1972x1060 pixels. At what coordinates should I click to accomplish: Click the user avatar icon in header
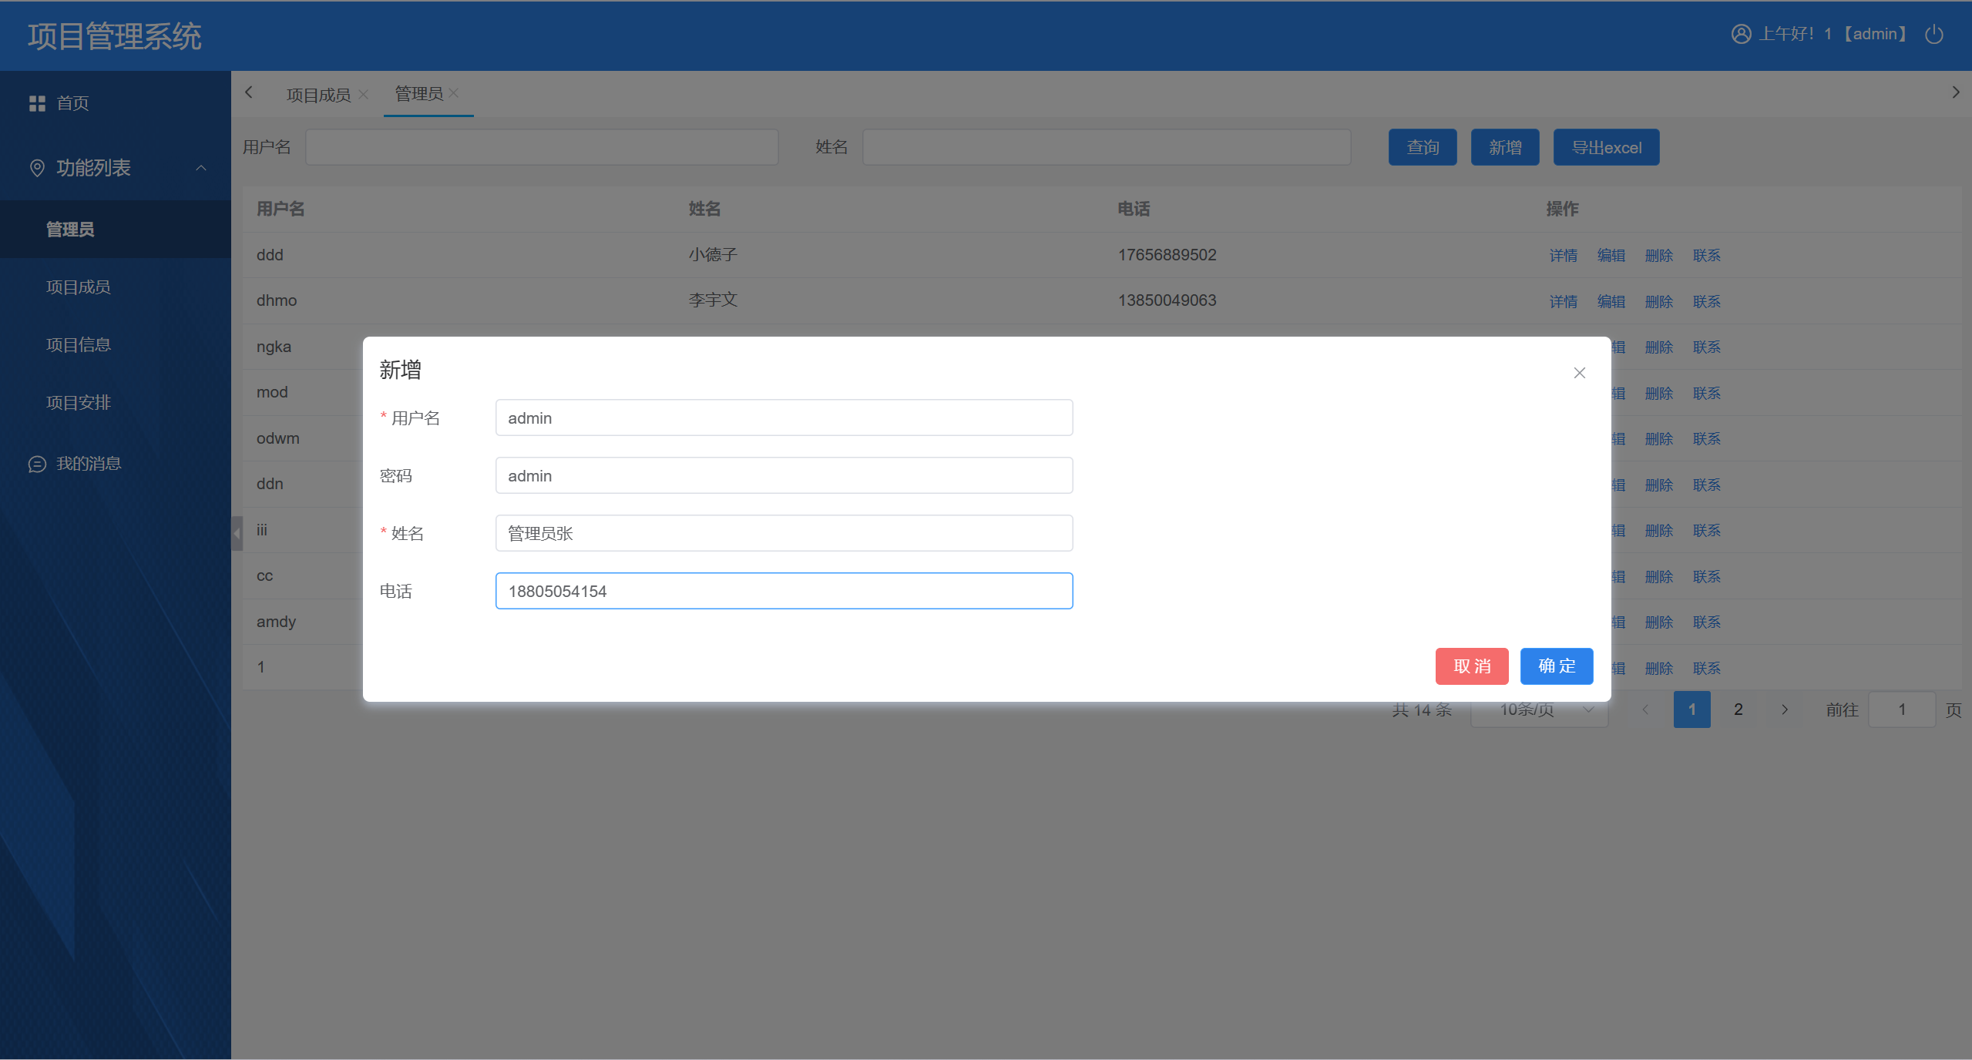point(1741,34)
